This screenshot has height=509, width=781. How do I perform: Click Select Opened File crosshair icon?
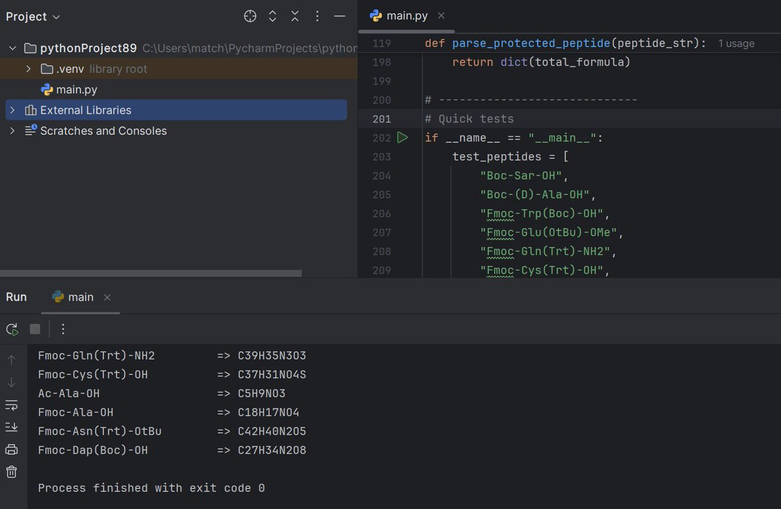[x=250, y=16]
